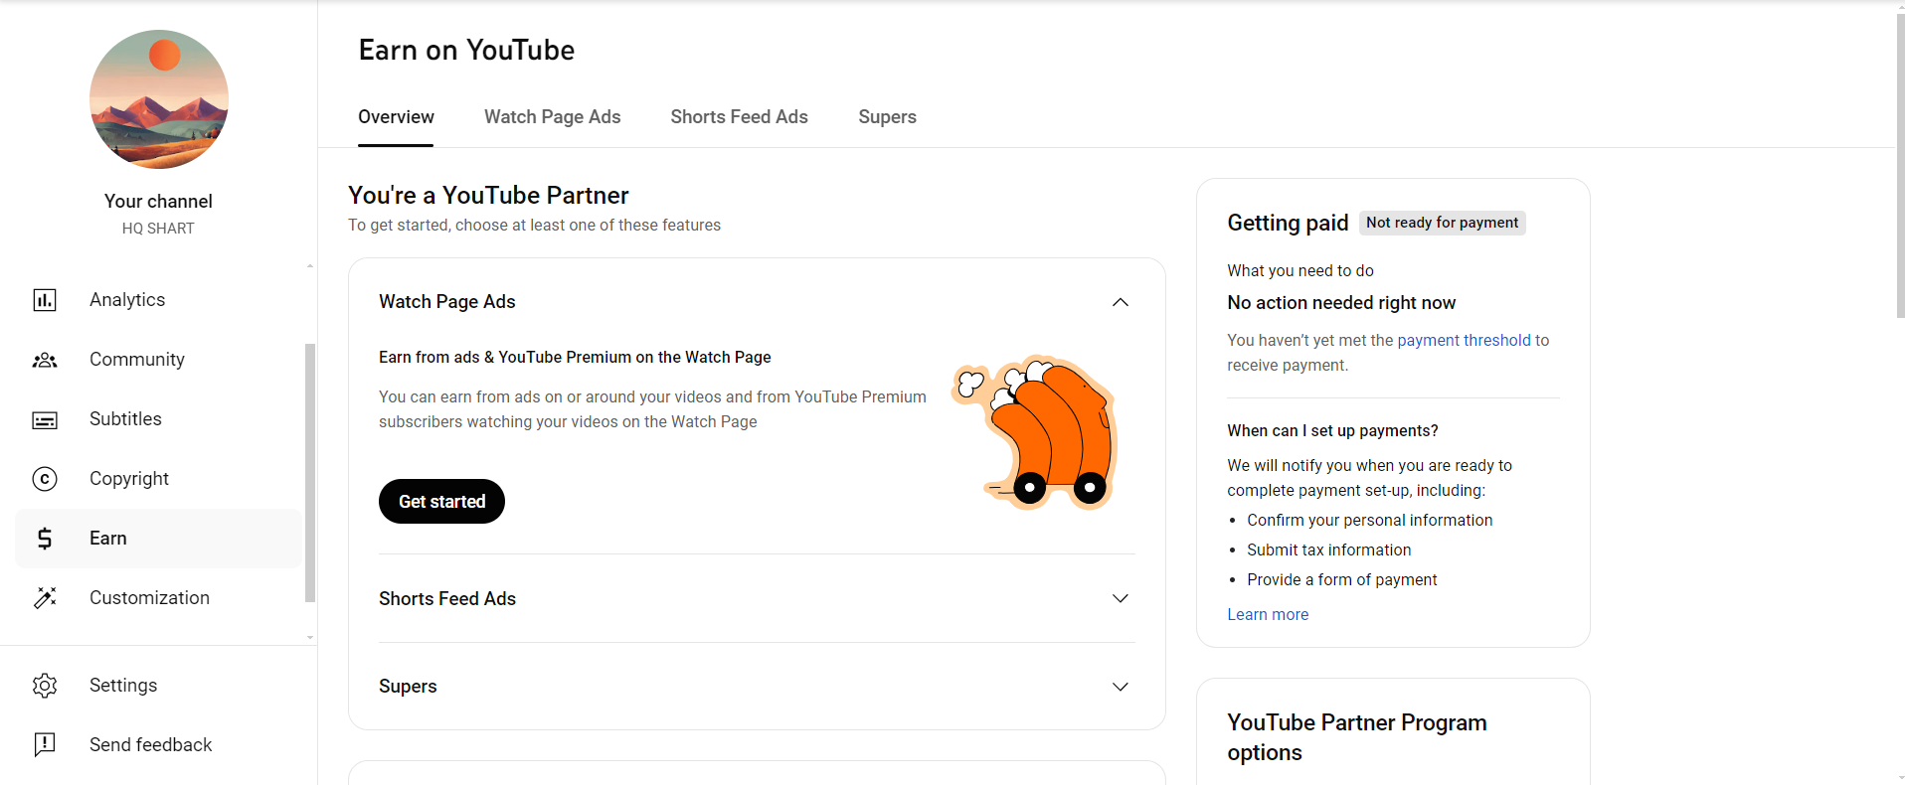This screenshot has width=1905, height=785.
Task: Select the Supers tab
Action: click(887, 117)
